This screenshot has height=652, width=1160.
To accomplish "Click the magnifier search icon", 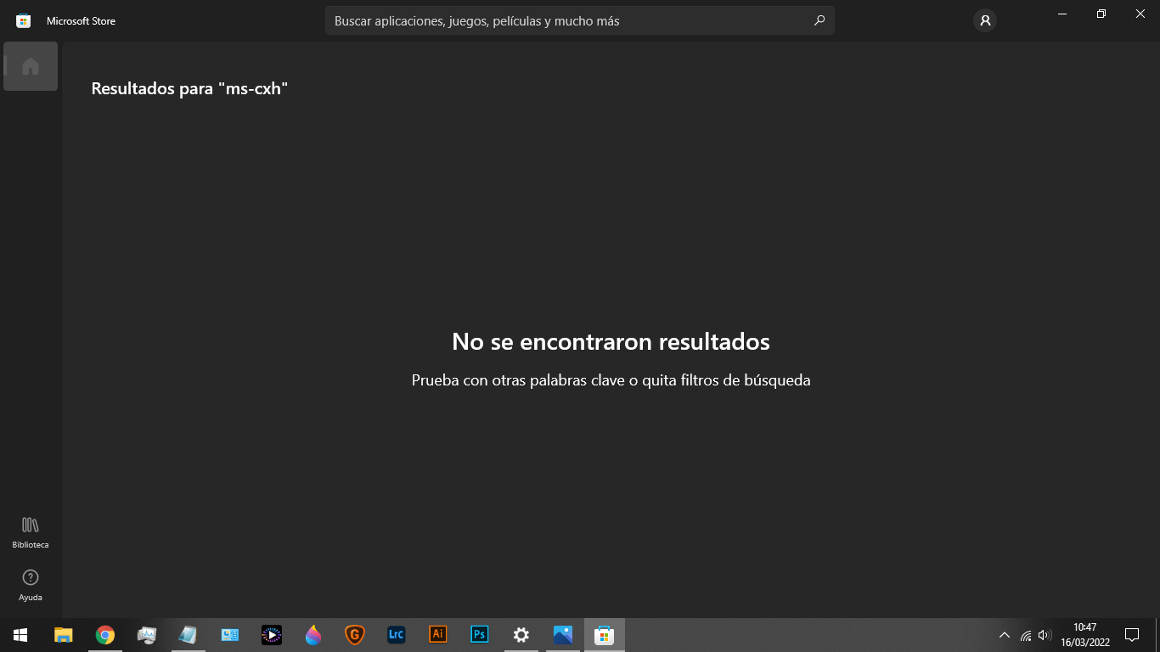I will tap(819, 20).
